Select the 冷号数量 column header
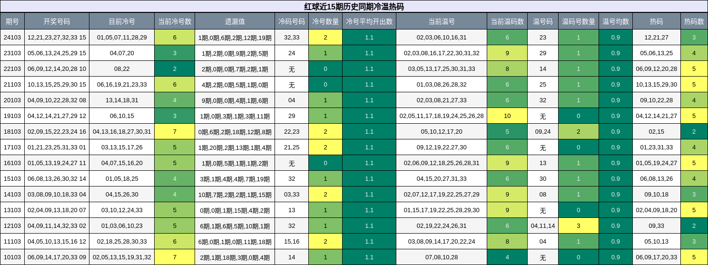708x265 pixels. pos(325,21)
